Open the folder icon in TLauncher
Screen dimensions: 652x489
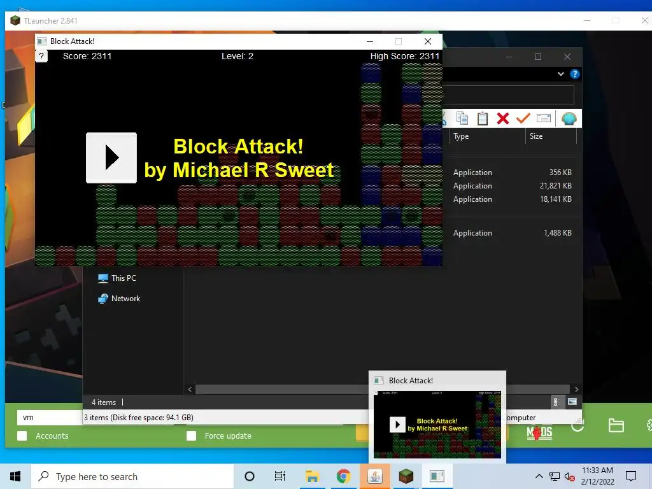(616, 426)
